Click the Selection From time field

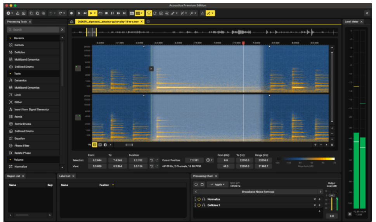(x=97, y=160)
